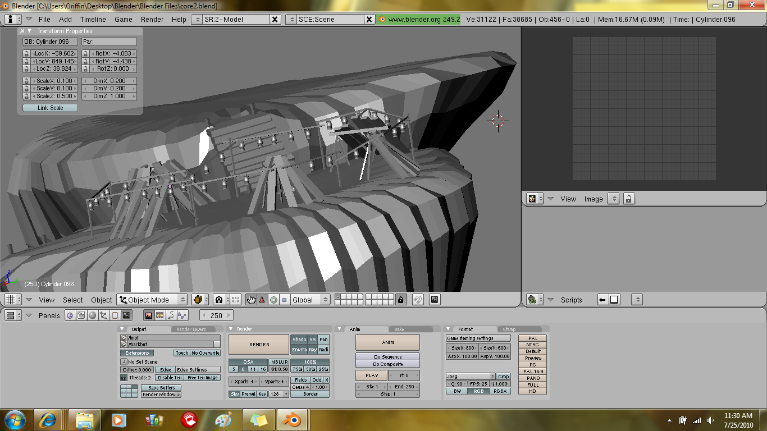Enable the Radi radiosity option

click(x=323, y=350)
